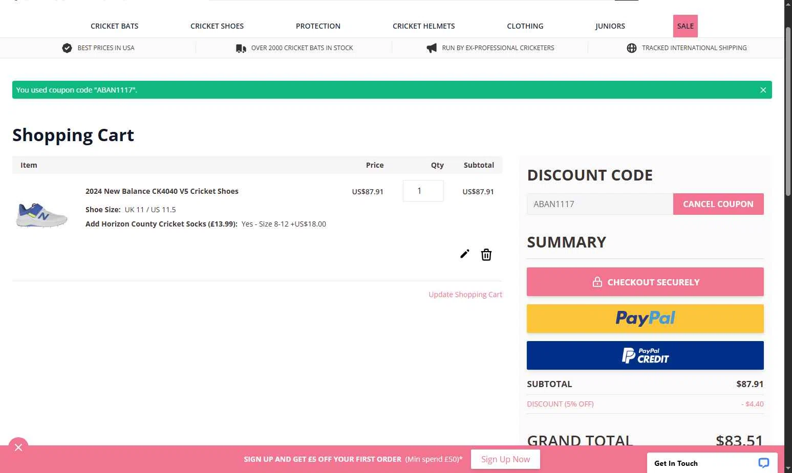The width and height of the screenshot is (792, 473).
Task: Click the -$4.40 discount amount
Action: pos(752,404)
